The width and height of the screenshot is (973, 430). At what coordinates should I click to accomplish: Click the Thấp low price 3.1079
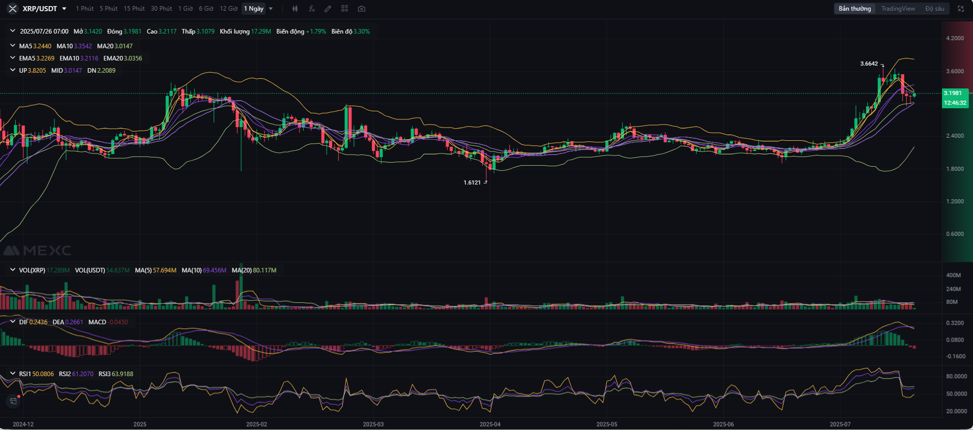coord(205,31)
